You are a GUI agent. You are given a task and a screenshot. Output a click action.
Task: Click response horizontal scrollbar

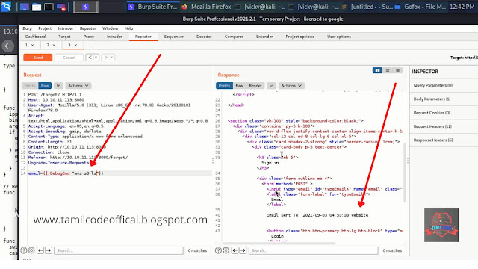(279, 244)
